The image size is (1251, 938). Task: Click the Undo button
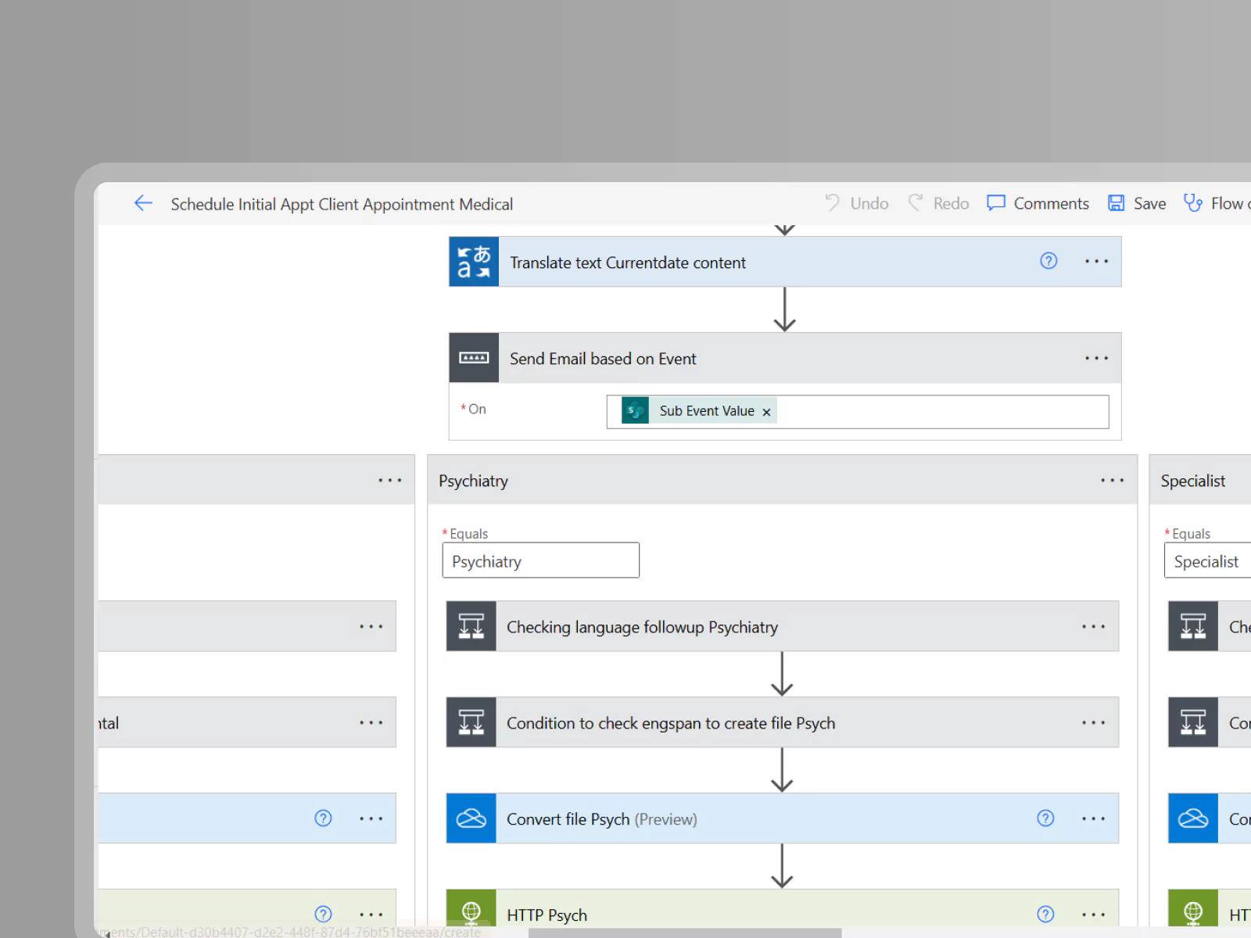857,203
